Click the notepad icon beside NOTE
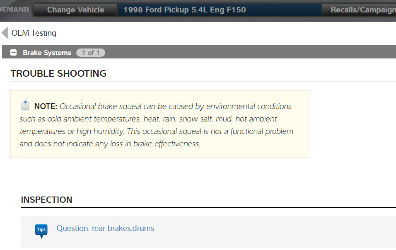 tap(25, 106)
